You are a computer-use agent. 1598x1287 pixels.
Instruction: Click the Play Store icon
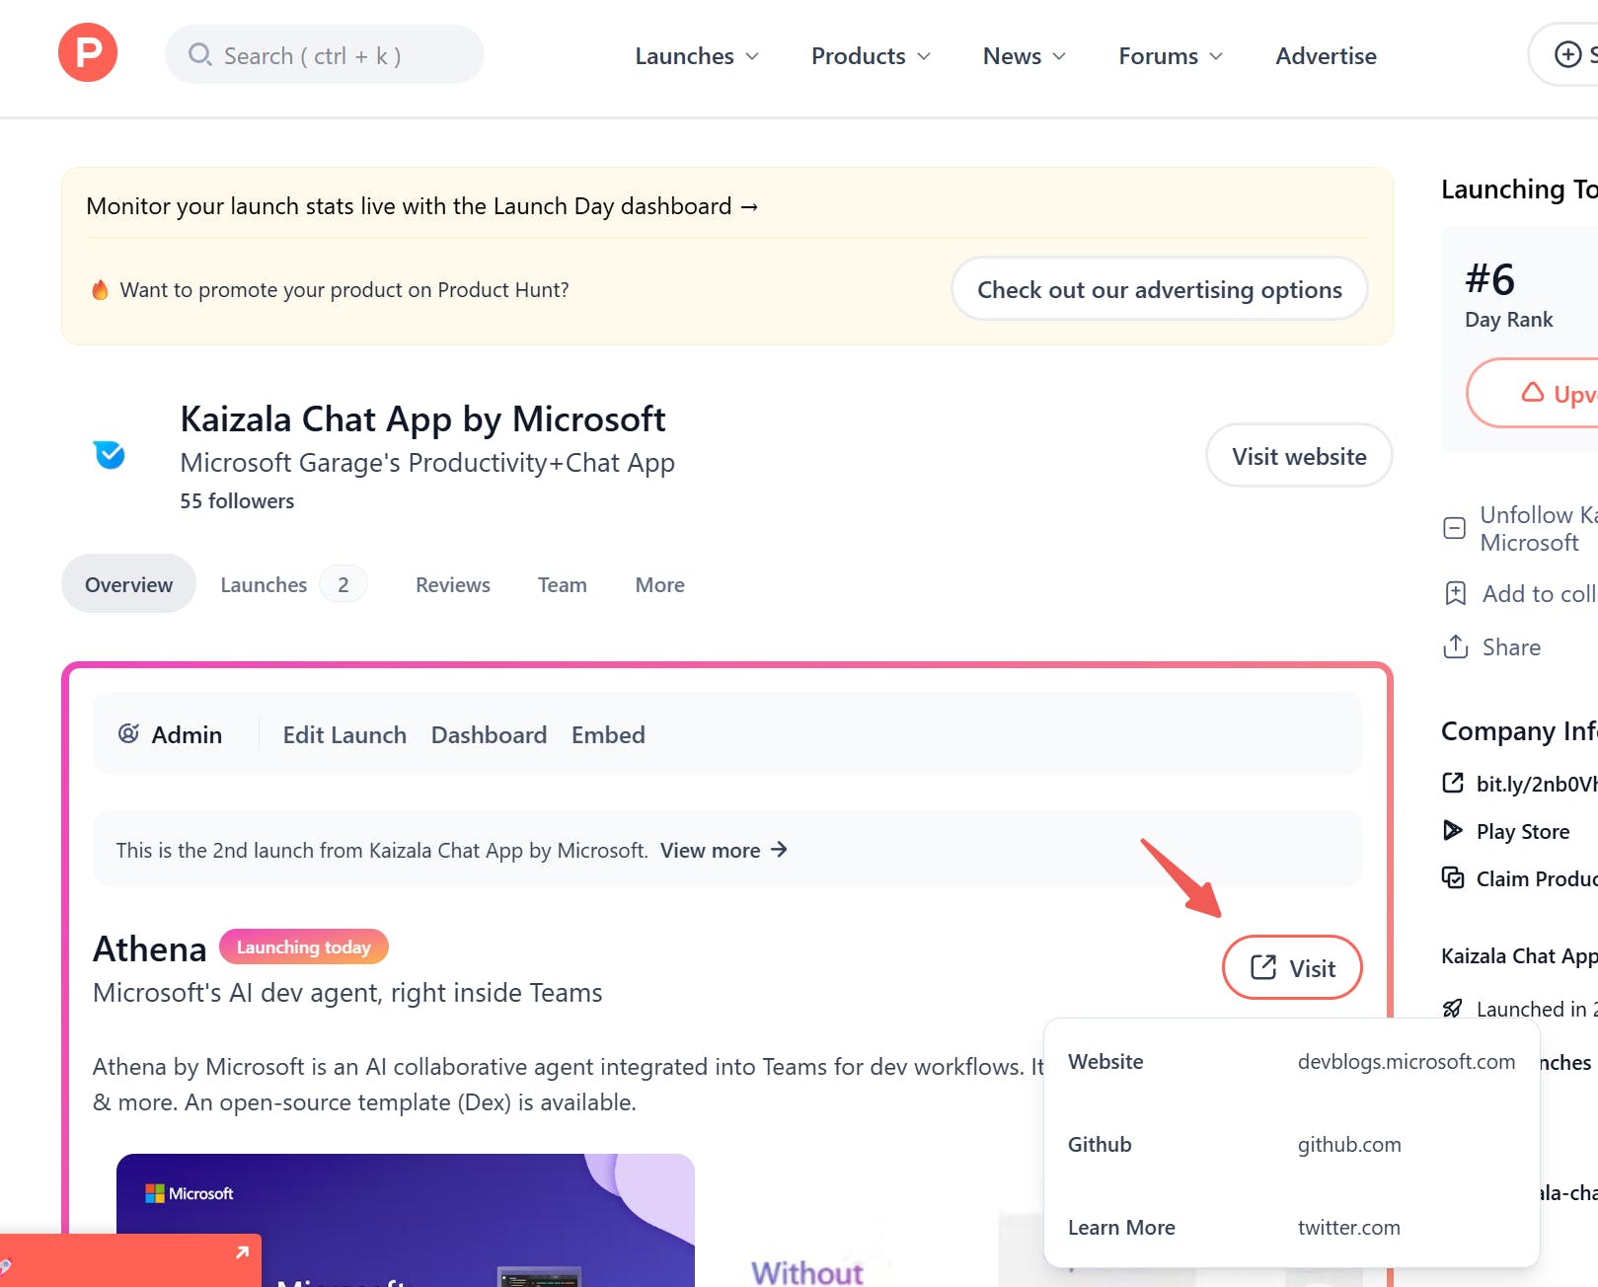click(1453, 831)
